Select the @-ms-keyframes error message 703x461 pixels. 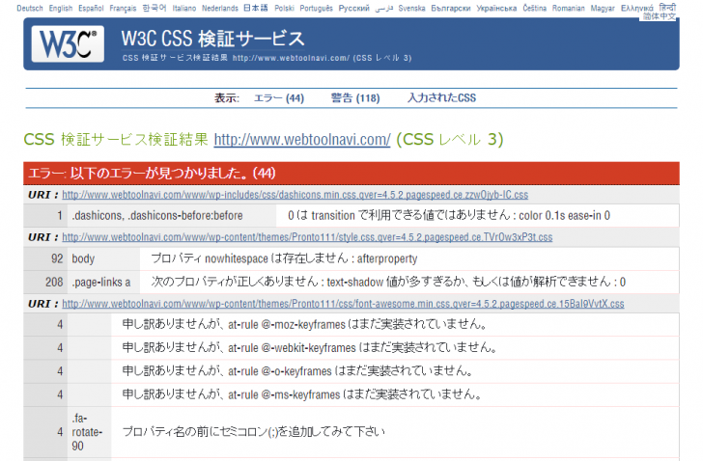coord(302,394)
